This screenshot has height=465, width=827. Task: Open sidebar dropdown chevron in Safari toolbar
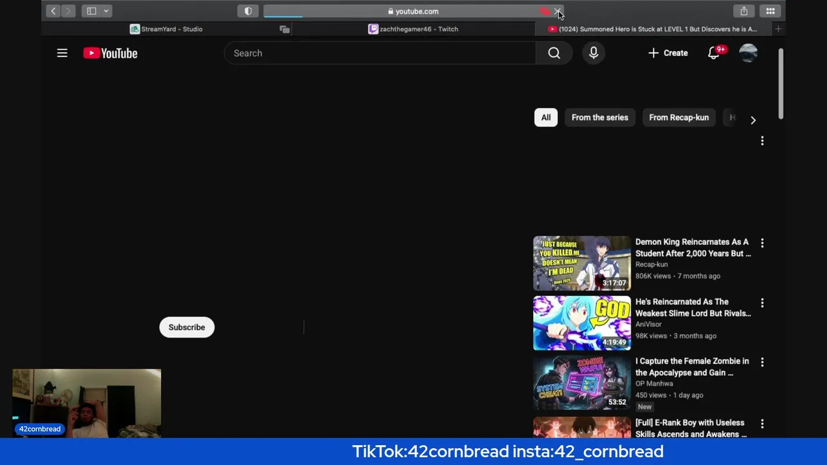pyautogui.click(x=106, y=11)
